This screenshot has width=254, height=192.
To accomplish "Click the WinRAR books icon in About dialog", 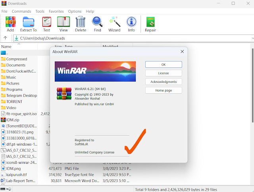I will pyautogui.click(x=64, y=94).
